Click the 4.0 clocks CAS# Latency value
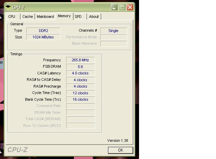 [80, 73]
